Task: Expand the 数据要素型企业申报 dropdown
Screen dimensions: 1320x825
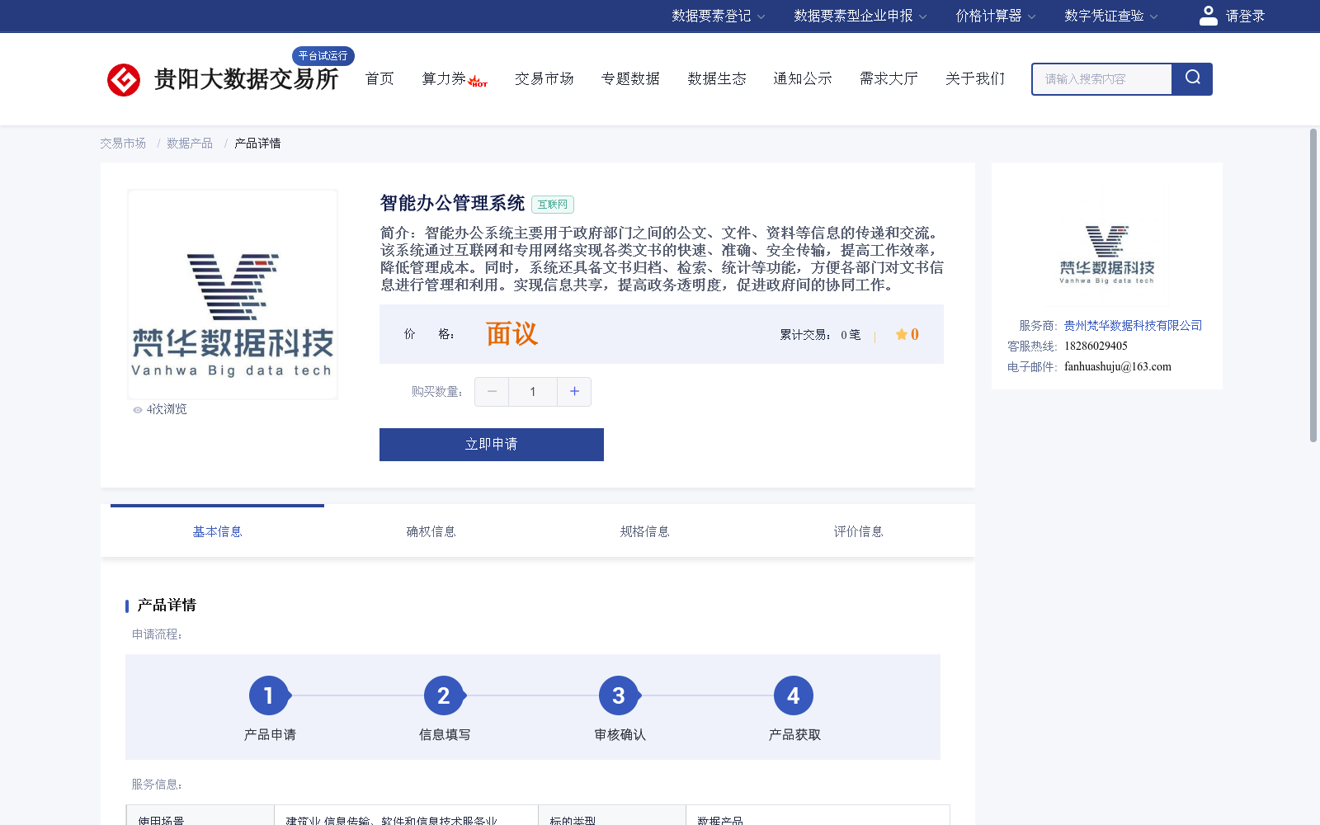Action: [860, 16]
